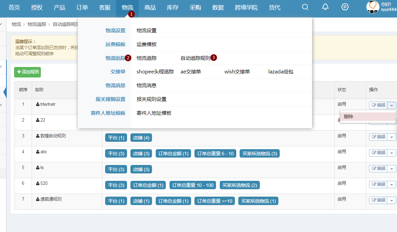Image resolution: width=397 pixels, height=232 pixels.
Task: Open dropdown arrow beside 编辑 for 速卖通规则
Action: click(x=392, y=200)
